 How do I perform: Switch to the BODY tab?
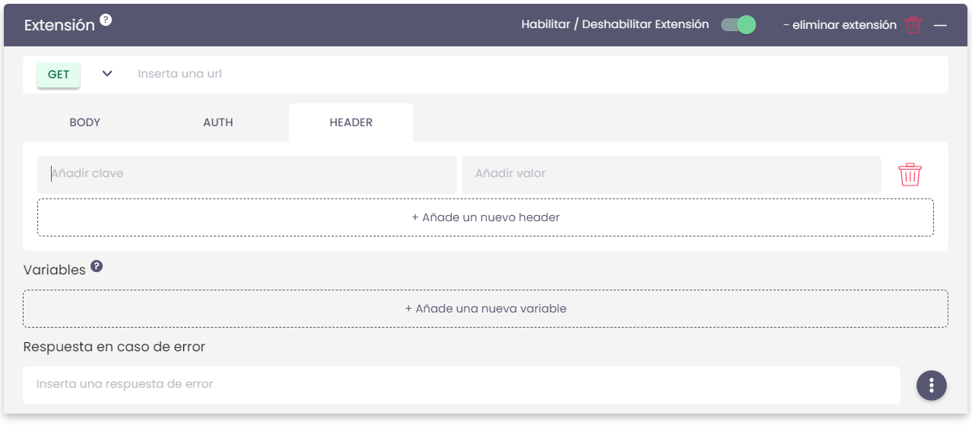[85, 122]
